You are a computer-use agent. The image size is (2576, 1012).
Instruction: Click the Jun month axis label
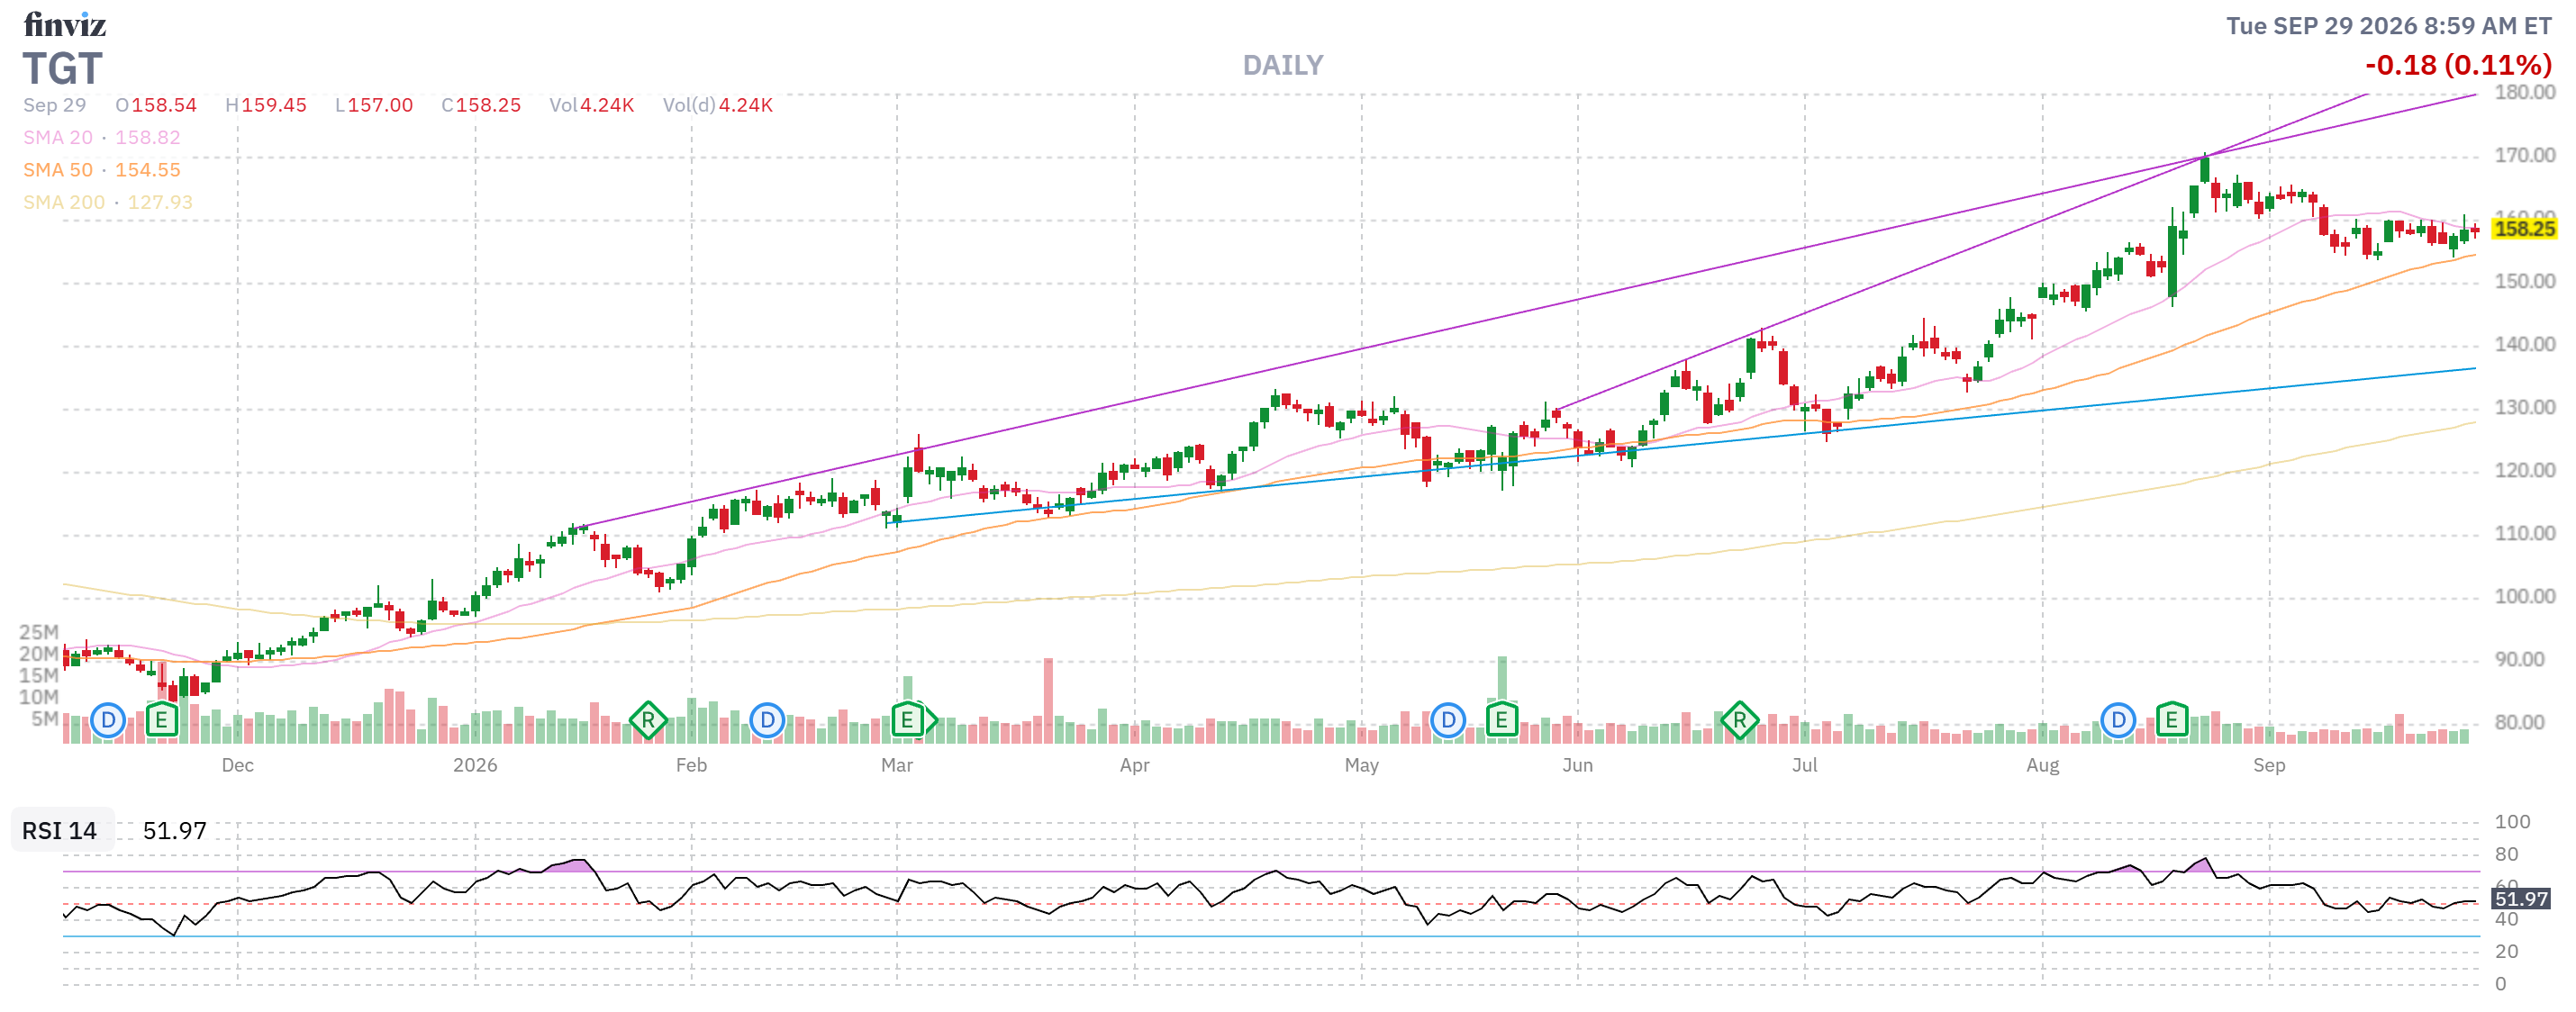coord(1577,765)
